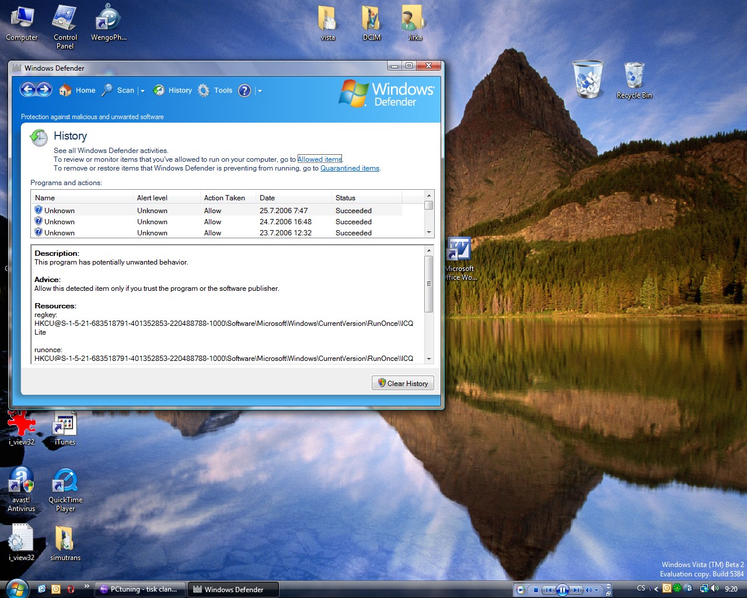Screen dimensions: 747x598
Task: Click the programs list scroll-up arrow
Action: click(x=429, y=196)
